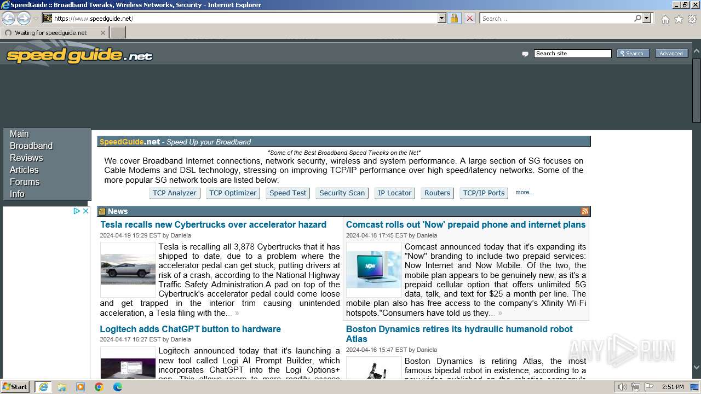Image resolution: width=701 pixels, height=394 pixels.
Task: Open the Tesla recalls new Cybertrucks headline
Action: (x=213, y=225)
